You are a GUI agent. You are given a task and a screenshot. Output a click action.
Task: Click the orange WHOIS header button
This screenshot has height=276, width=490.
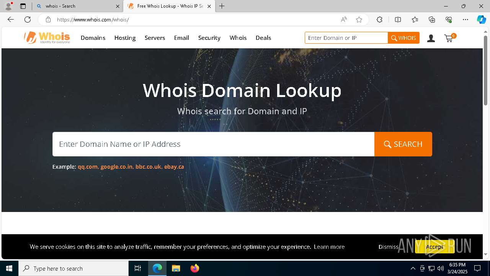[403, 38]
